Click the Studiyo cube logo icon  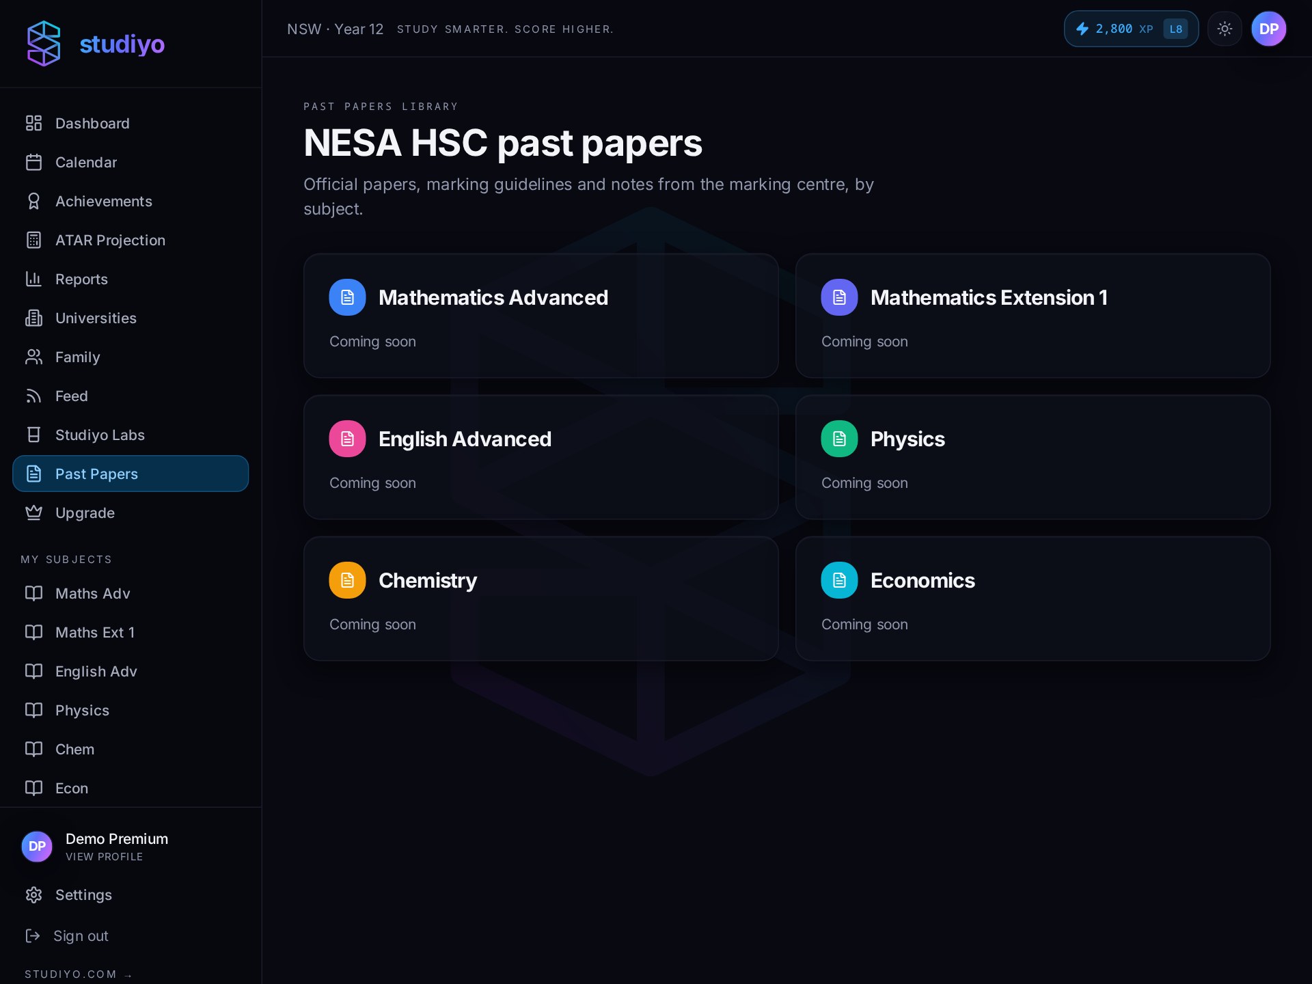44,44
